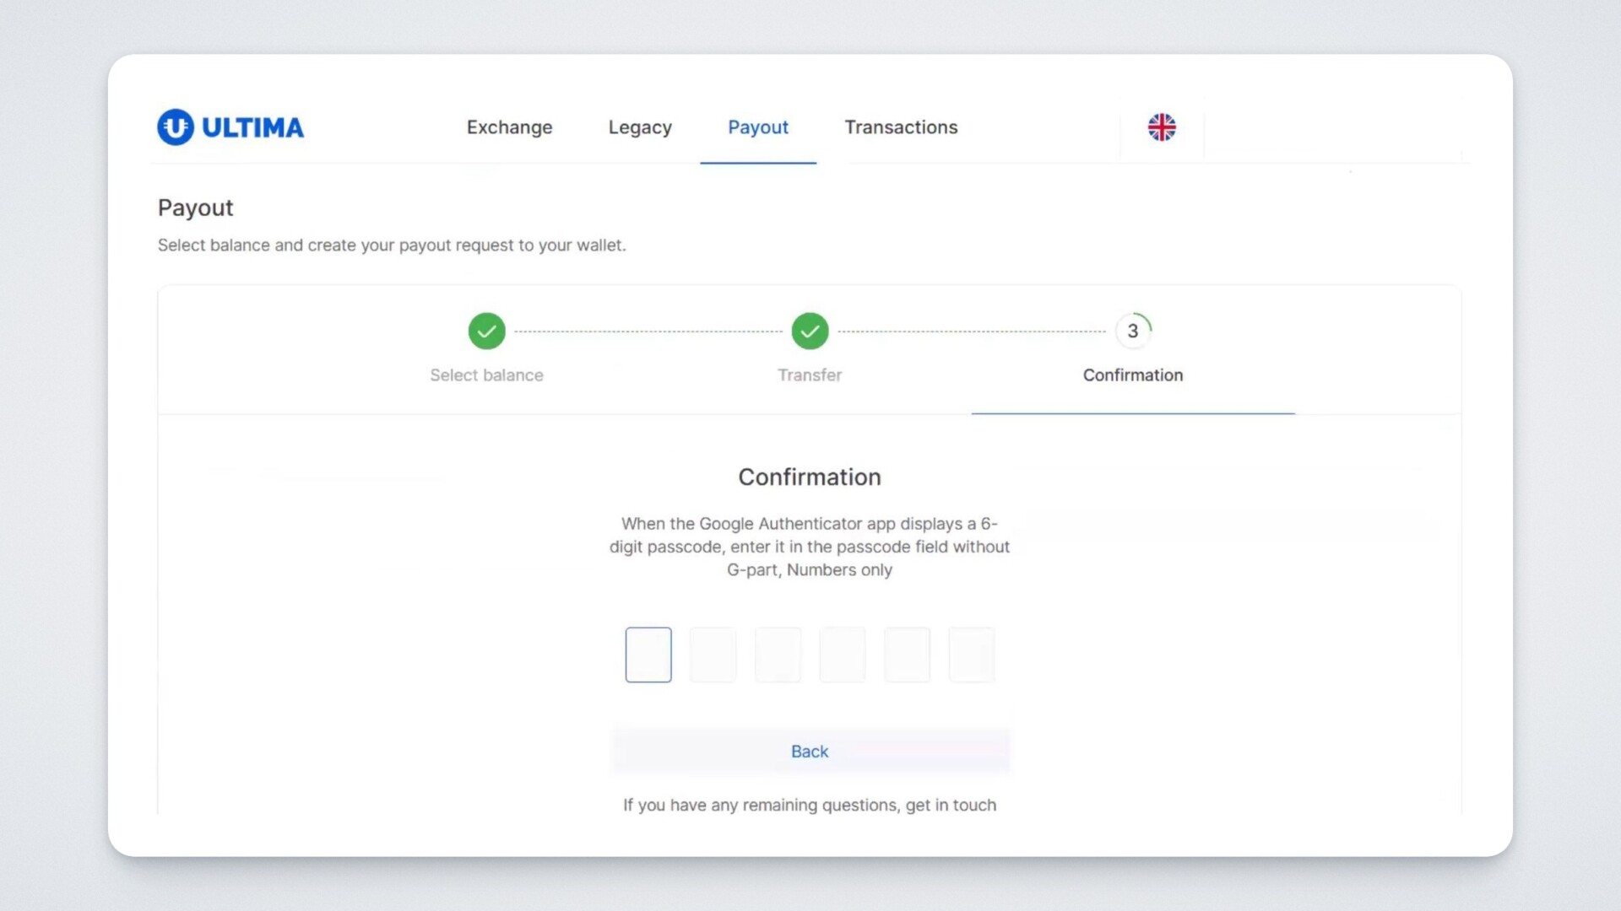Click the green Select balance checkmark
1621x911 pixels.
coord(486,331)
